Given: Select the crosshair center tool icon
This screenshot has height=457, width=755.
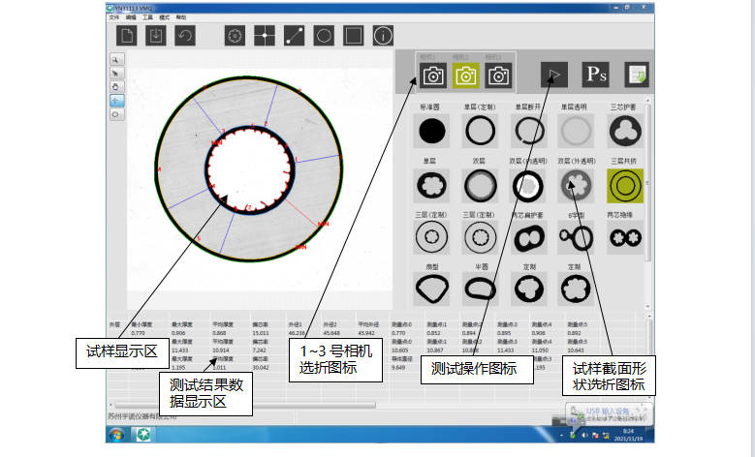Looking at the screenshot, I should click(264, 36).
